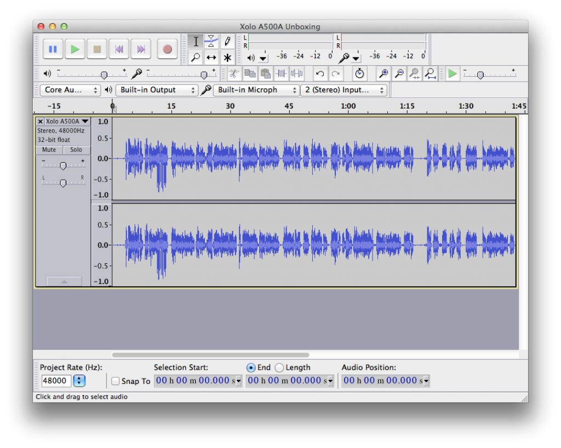Open the Built-in Output device dropdown
Screen dimensions: 561x448
pyautogui.click(x=157, y=90)
